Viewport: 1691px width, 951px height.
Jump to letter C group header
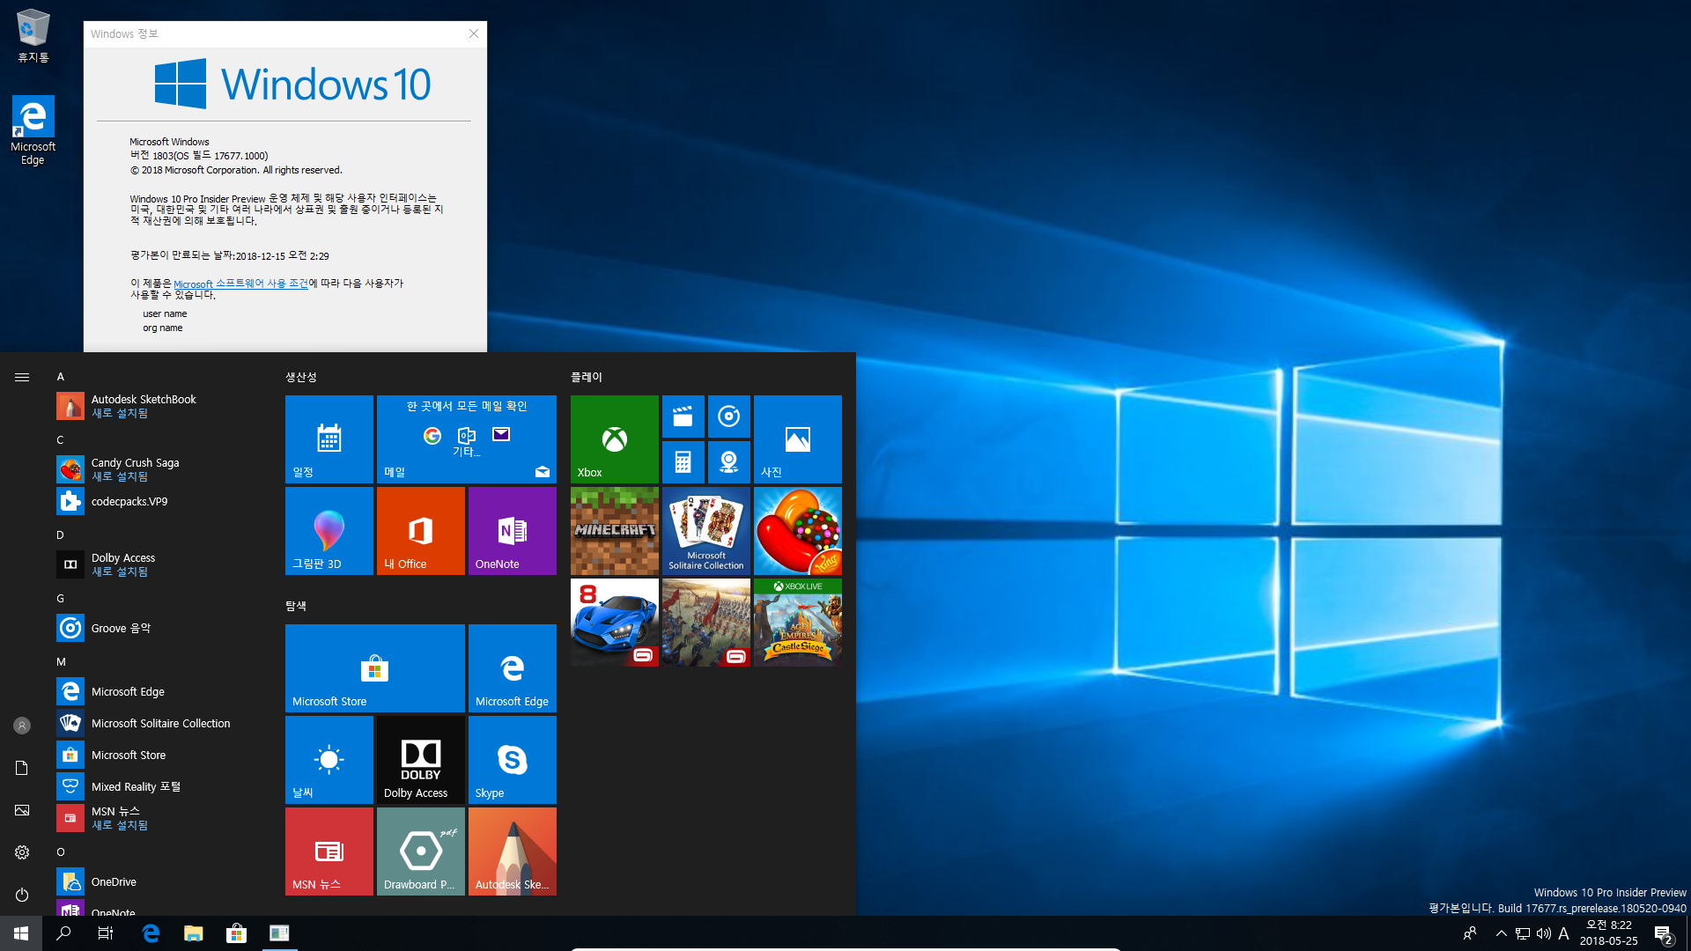click(x=61, y=440)
